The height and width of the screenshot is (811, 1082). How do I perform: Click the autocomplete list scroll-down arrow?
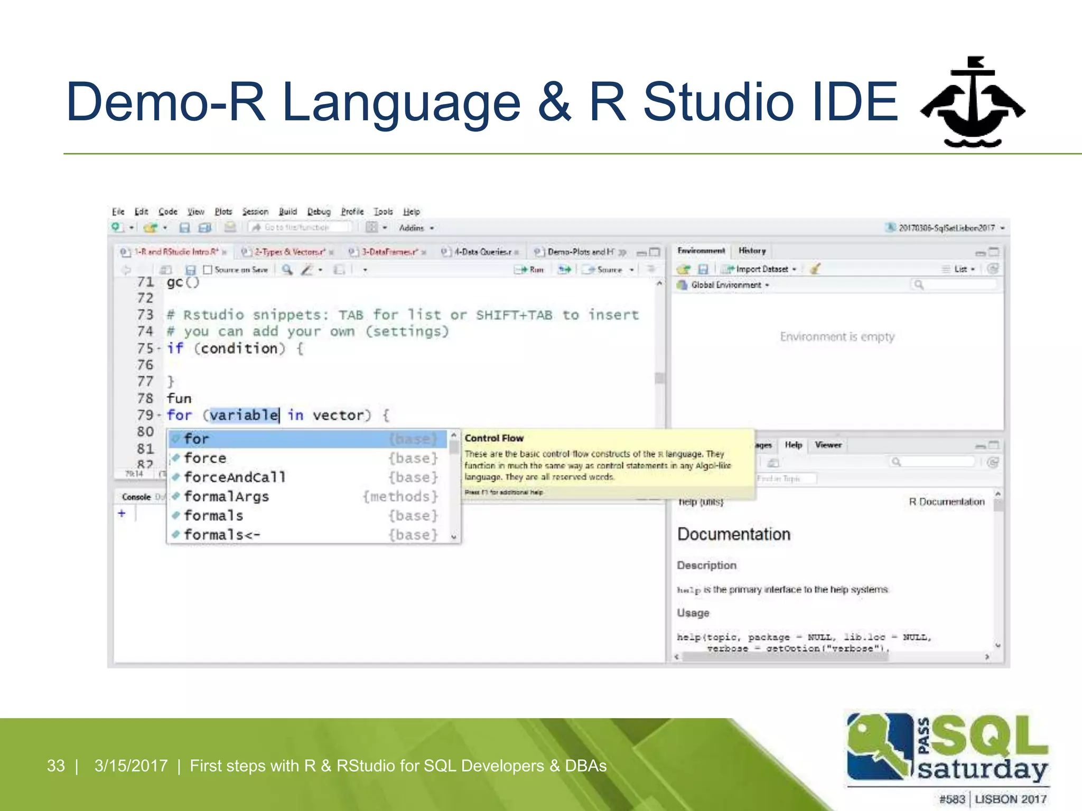pyautogui.click(x=454, y=537)
